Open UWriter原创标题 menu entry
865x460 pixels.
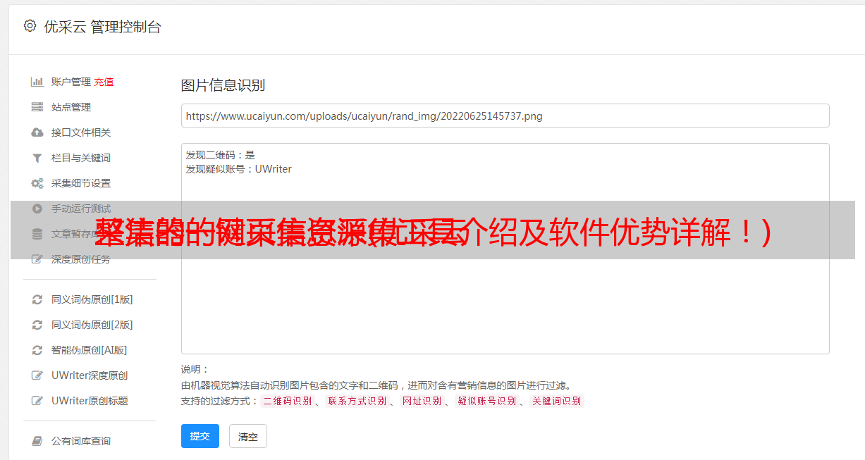pos(90,401)
